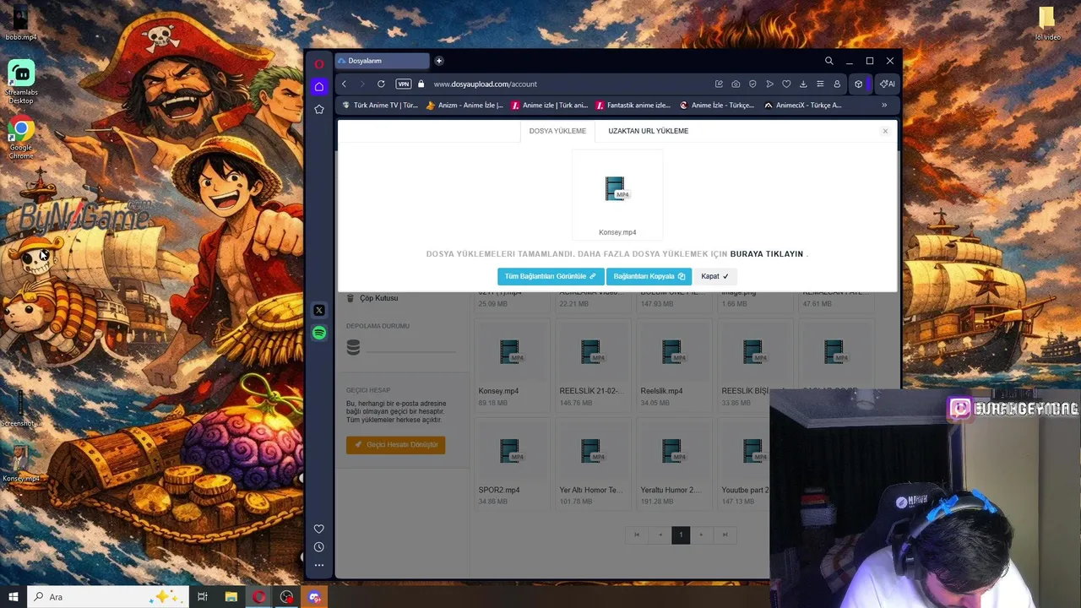Open the downloads icon in toolbar
This screenshot has height=608, width=1081.
[803, 84]
